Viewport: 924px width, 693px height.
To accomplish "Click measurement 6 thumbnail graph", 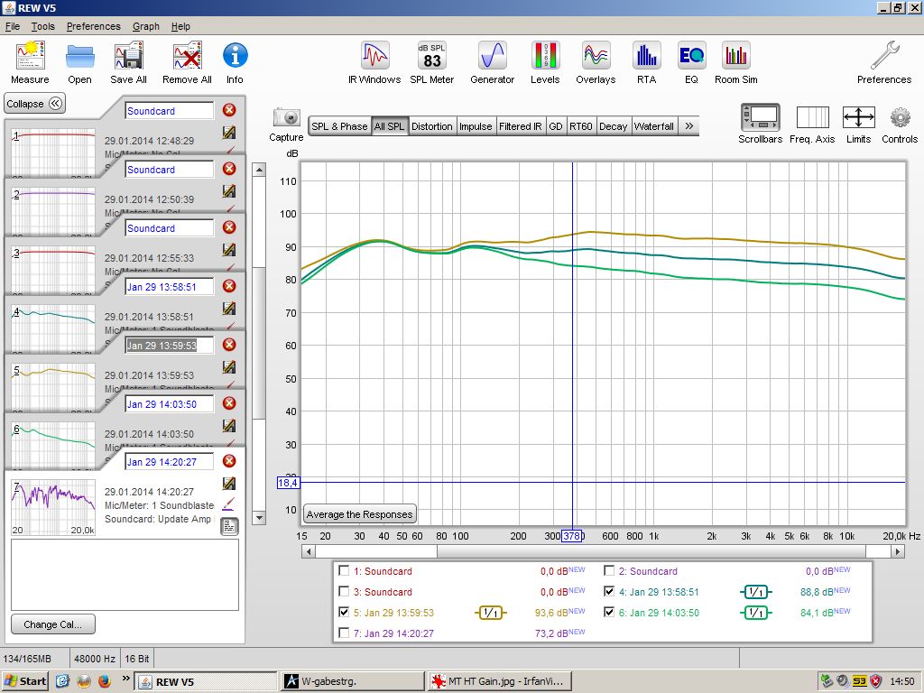I will tap(54, 444).
